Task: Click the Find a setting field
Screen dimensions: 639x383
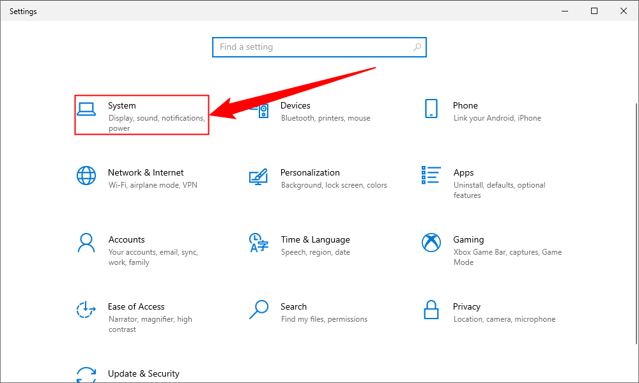Action: click(x=319, y=47)
